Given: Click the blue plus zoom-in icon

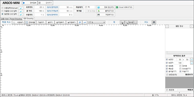Looking at the screenshot, I should [80, 22].
